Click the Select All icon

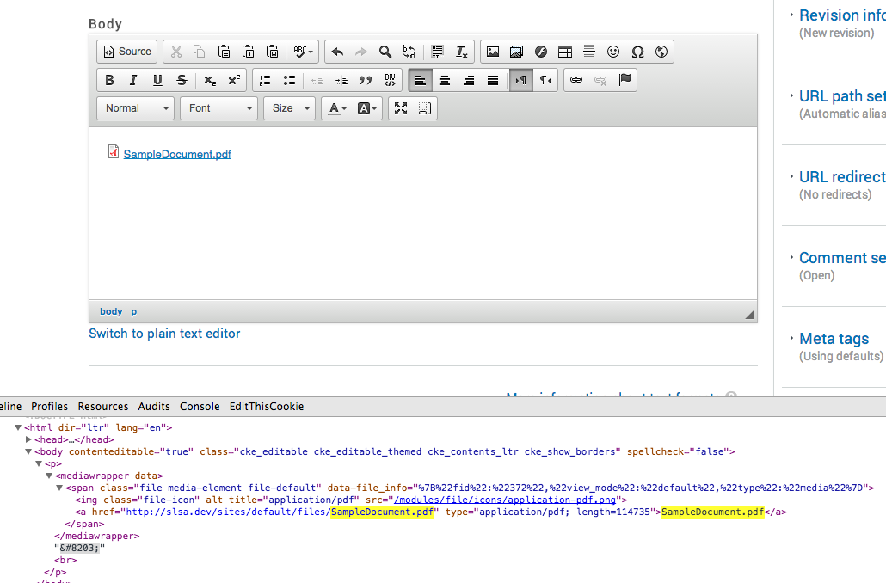click(437, 52)
